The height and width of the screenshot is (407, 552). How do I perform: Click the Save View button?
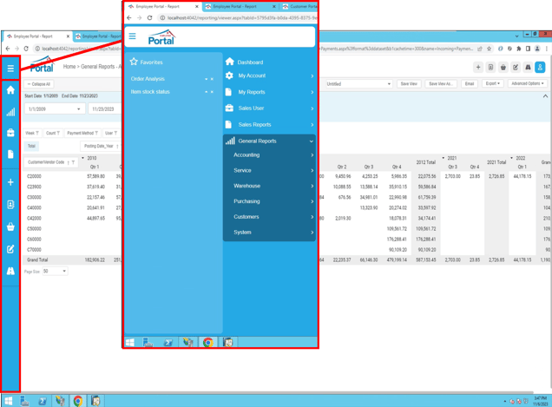click(x=409, y=84)
